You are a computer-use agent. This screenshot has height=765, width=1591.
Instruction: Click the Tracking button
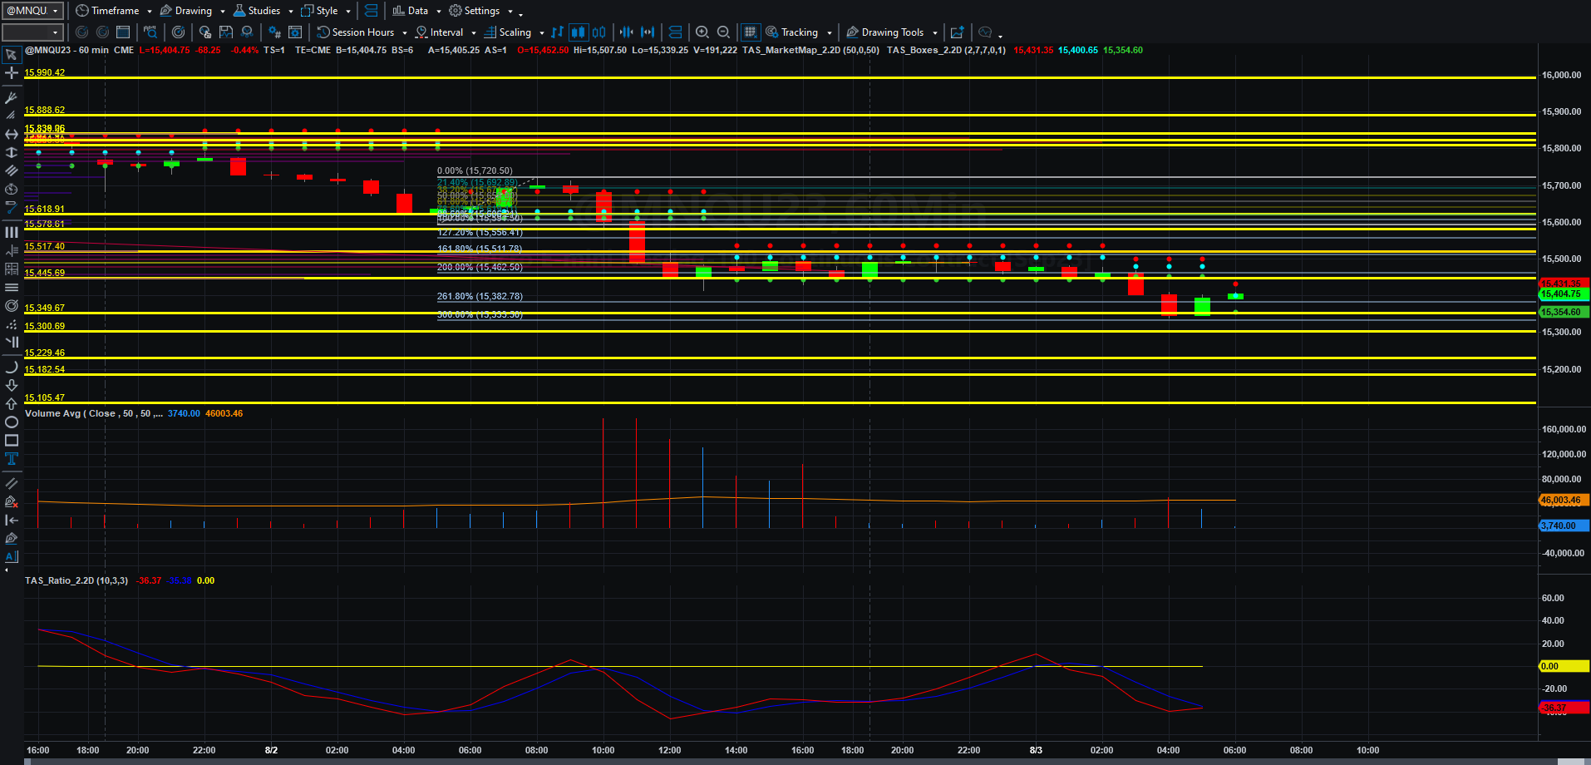pyautogui.click(x=798, y=32)
